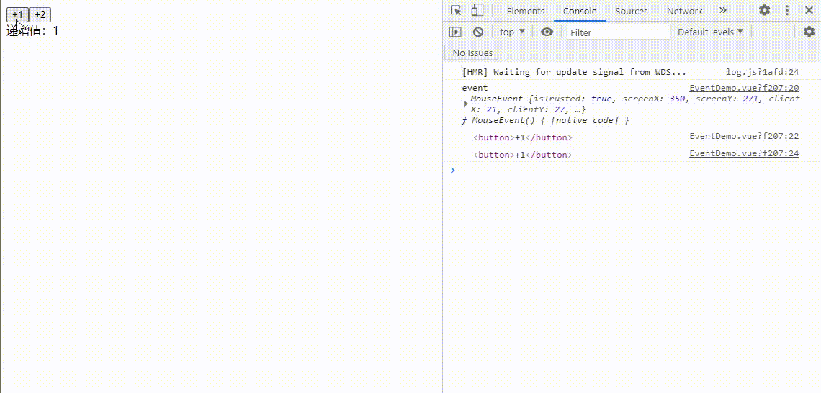Image resolution: width=821 pixels, height=393 pixels.
Task: Click the console prompt input line
Action: click(634, 170)
